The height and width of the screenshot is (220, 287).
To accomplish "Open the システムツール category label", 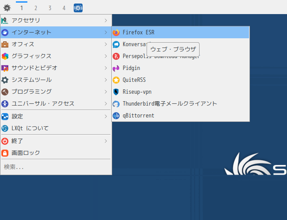I will [32, 80].
